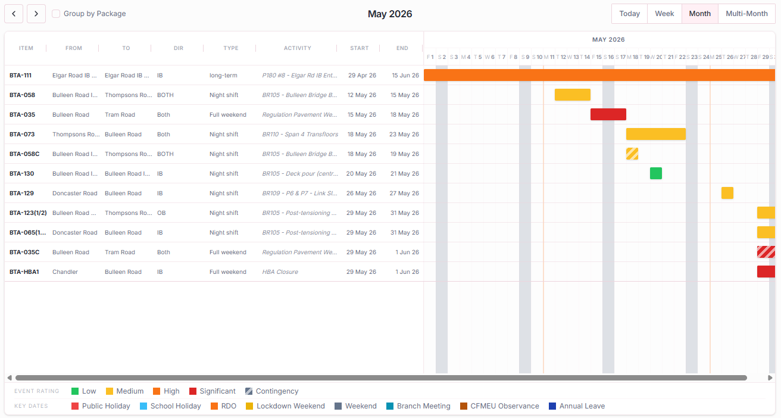
Task: Click the Low rating legend swatch
Action: click(x=75, y=391)
